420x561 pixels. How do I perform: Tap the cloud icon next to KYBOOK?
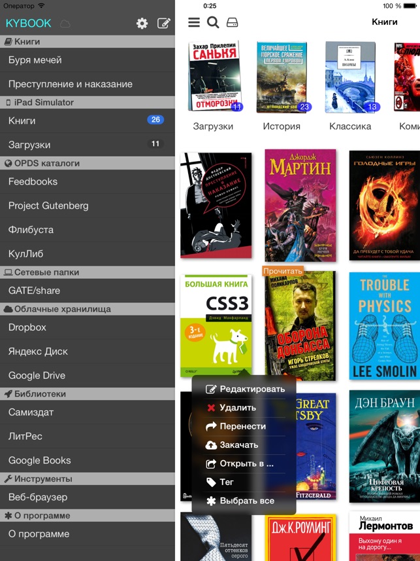click(x=65, y=24)
